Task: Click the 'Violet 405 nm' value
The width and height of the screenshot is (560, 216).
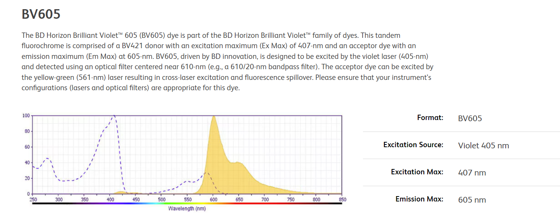Action: [483, 145]
